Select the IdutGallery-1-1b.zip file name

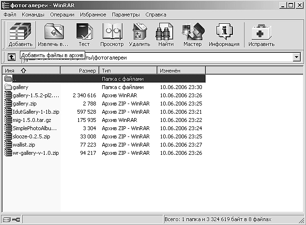36,112
